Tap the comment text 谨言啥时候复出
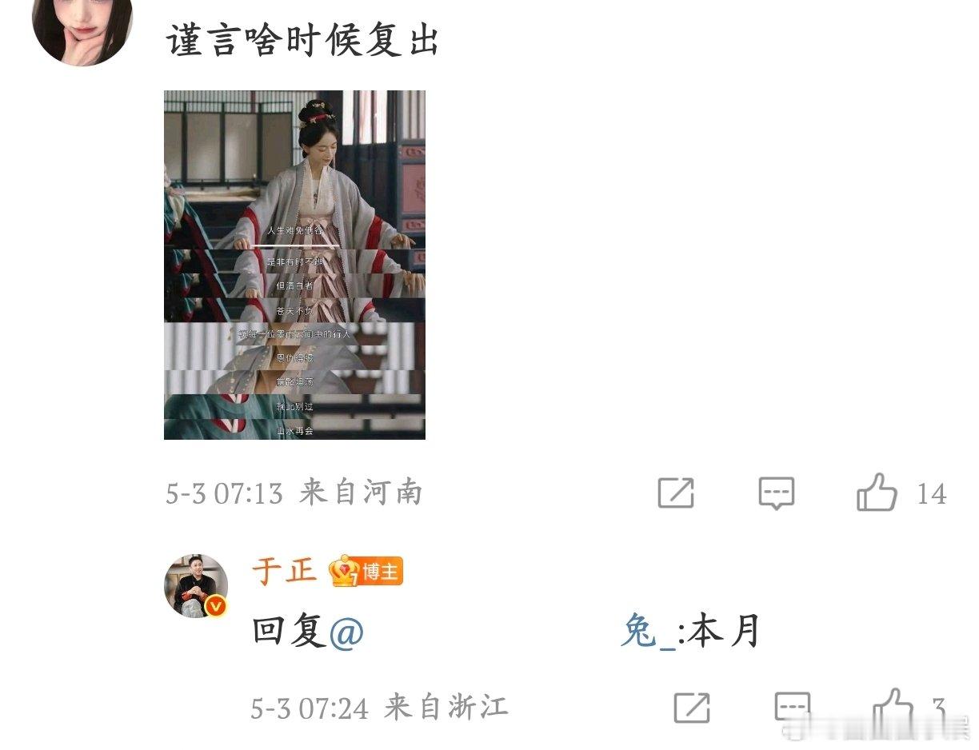This screenshot has height=750, width=979. coord(302,38)
